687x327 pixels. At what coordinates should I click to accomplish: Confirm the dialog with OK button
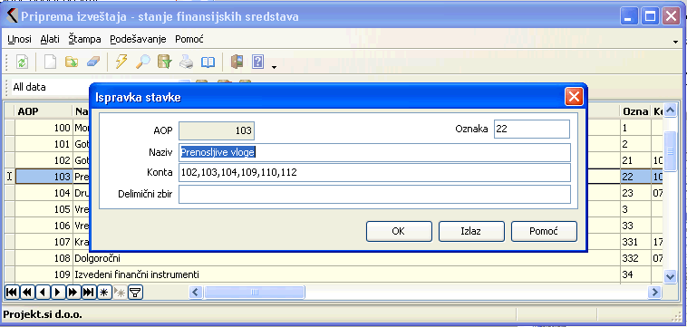coord(399,231)
